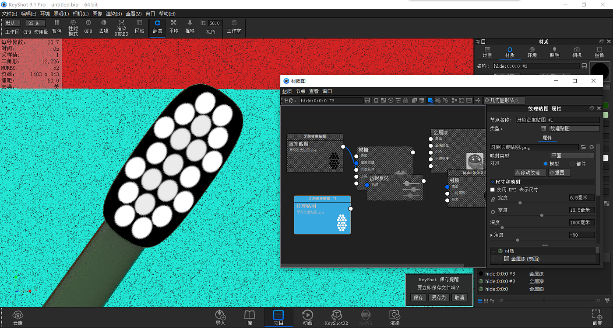Save material to library in graph toolbar
This screenshot has height=328, width=613.
tap(367, 100)
